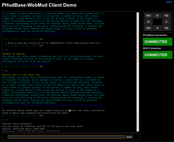Viewport: 174px width, 142px height.
Task: Focus the command input field
Action: [66, 137]
